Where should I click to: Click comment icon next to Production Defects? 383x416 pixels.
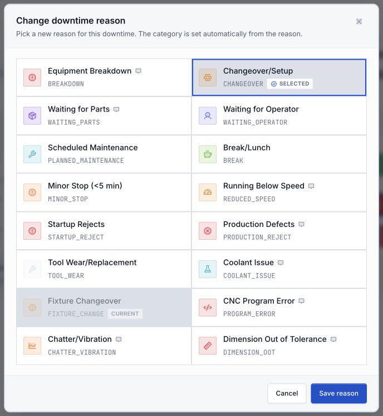301,224
